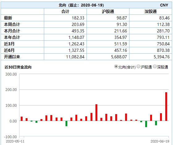The image size is (173, 145).
Task: Click the 2020-05-11 axis date label
Action: [x=15, y=141]
